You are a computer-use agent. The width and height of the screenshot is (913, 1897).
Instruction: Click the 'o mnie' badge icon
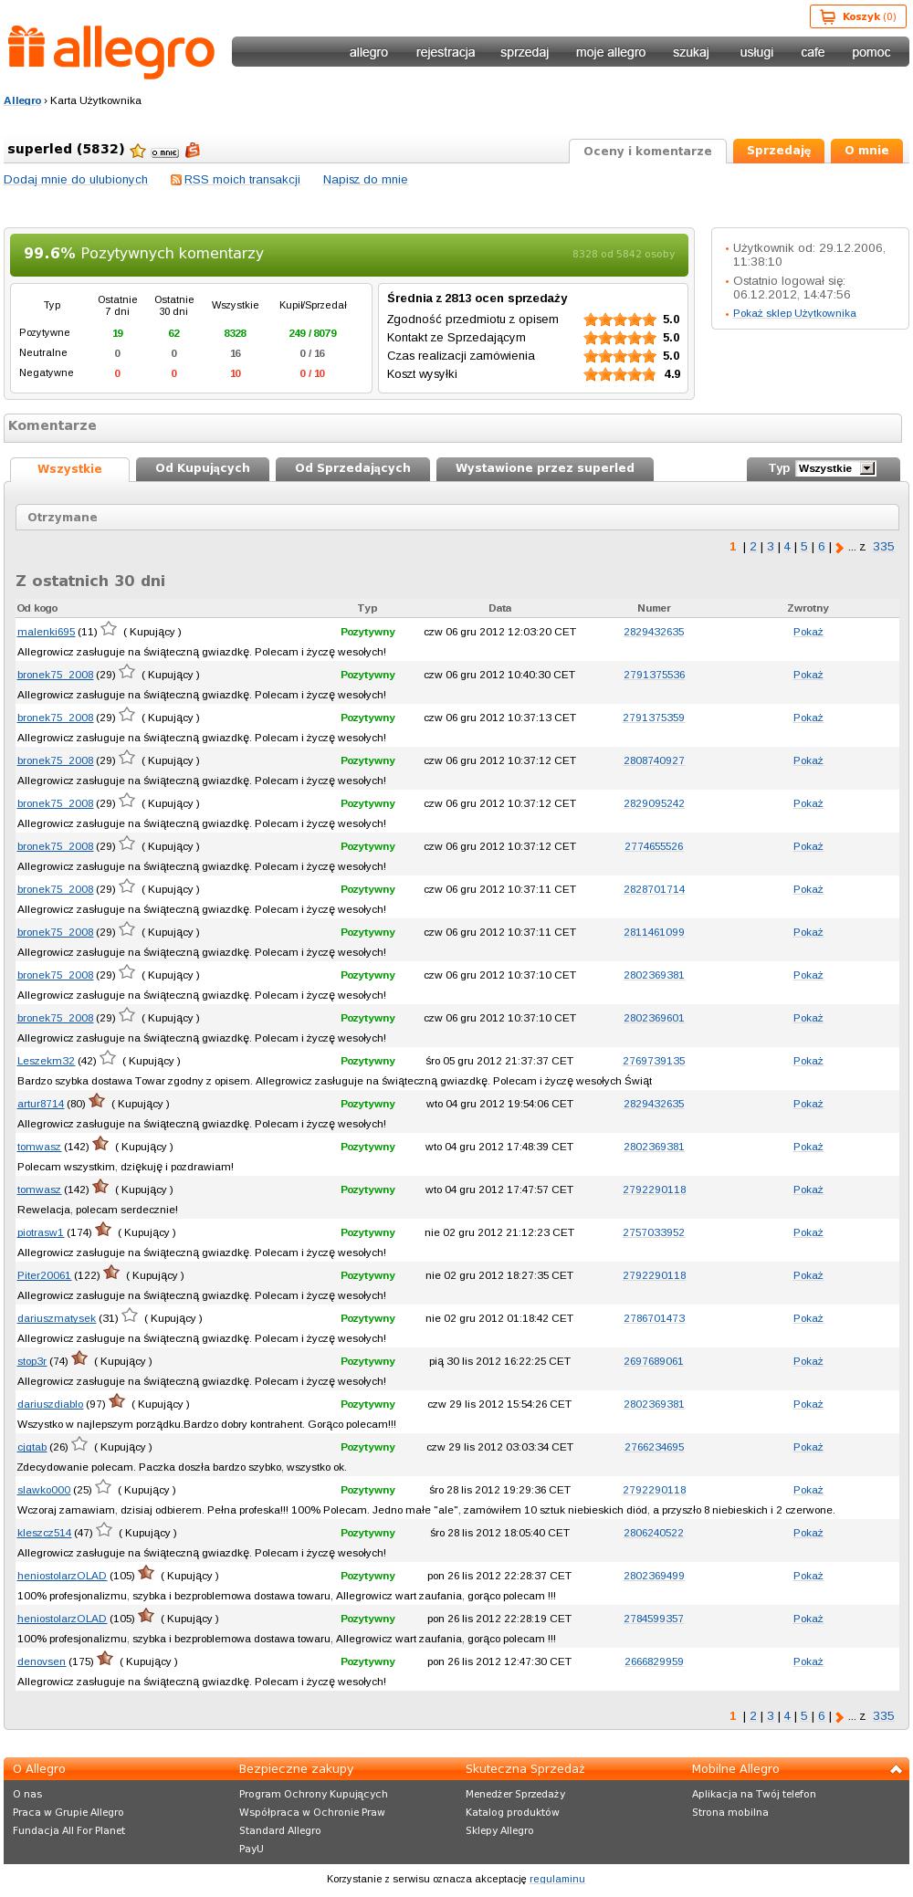click(164, 152)
